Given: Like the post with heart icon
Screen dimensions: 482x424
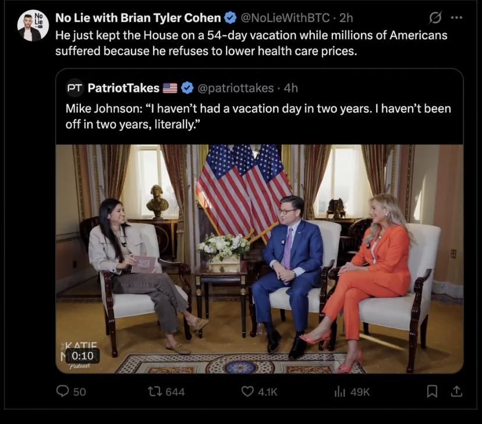Looking at the screenshot, I should 248,391.
